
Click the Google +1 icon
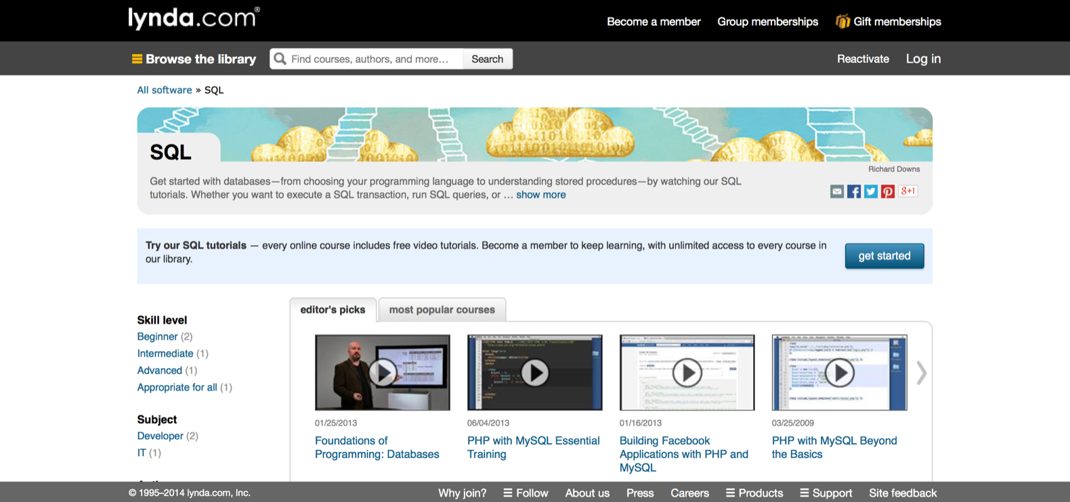908,191
